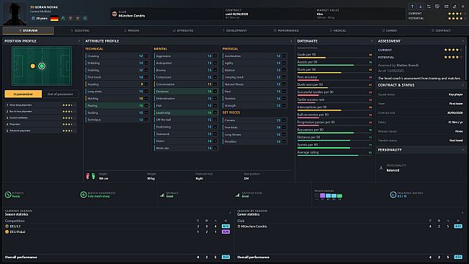The width and height of the screenshot is (469, 264).
Task: Switch to Out of possession view
Action: tap(60, 94)
